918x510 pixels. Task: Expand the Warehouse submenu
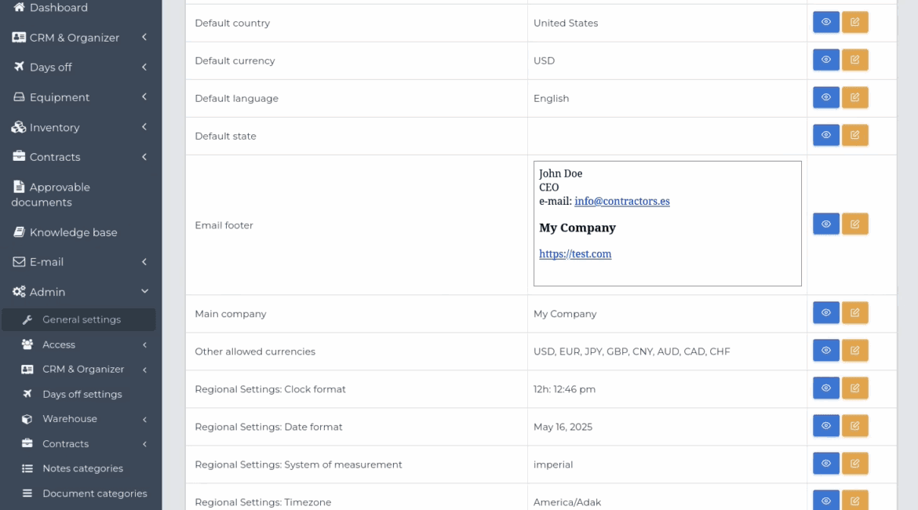70,419
